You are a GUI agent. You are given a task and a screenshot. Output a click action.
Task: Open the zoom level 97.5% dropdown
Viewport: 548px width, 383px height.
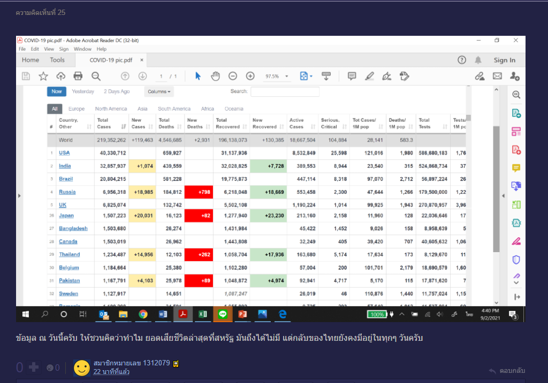pos(287,76)
